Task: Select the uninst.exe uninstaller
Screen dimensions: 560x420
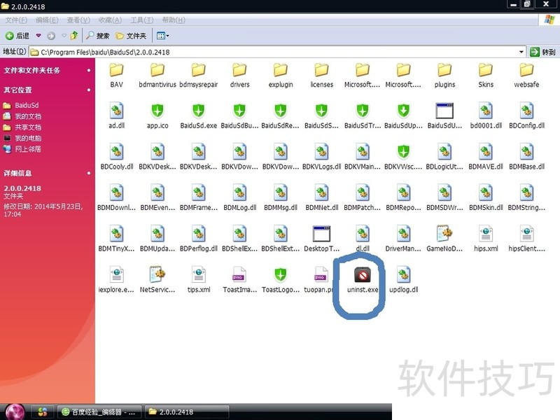Action: click(363, 281)
